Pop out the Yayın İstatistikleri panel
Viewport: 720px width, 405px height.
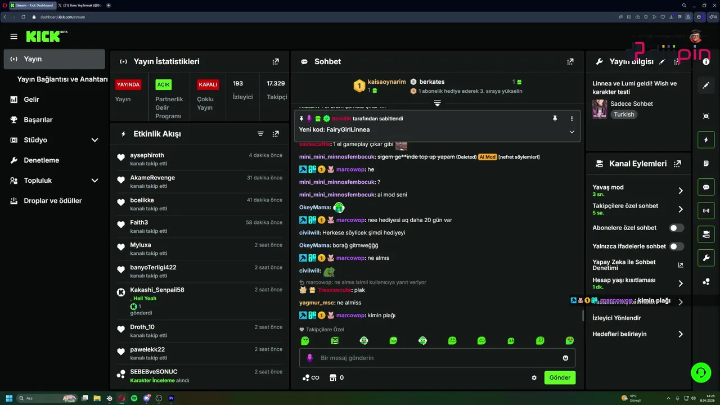(x=276, y=61)
